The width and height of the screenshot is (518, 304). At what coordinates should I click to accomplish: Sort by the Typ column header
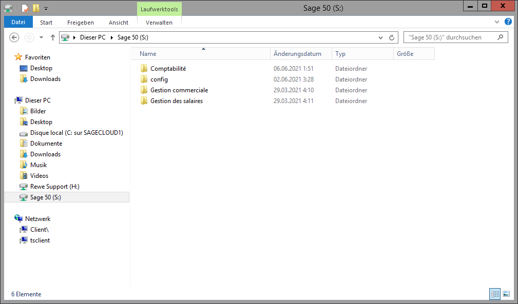[x=362, y=54]
